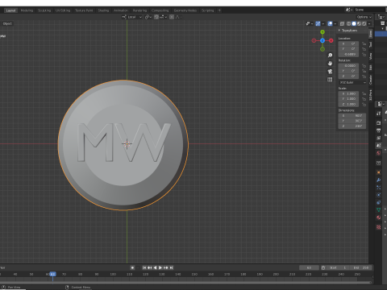Switch to the Shading workspace tab
This screenshot has width=387, height=290.
[103, 10]
